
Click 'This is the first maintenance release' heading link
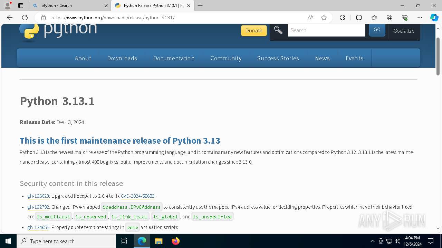pyautogui.click(x=120, y=141)
